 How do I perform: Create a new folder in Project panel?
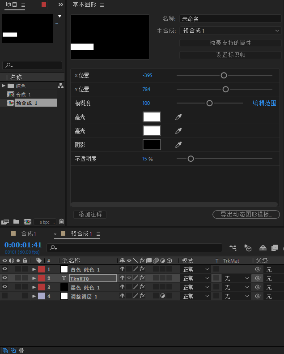[x=16, y=222]
